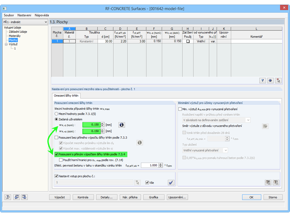Go to previous table icon
This screenshot has width=290, height=217.
pyautogui.click(x=16, y=197)
